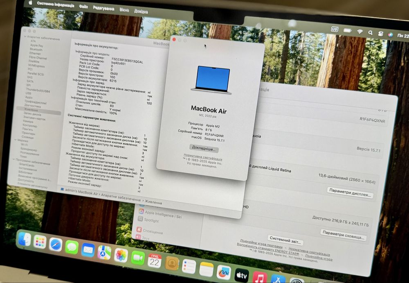Open the Вікно menu
The image size is (409, 283).
pos(124,10)
